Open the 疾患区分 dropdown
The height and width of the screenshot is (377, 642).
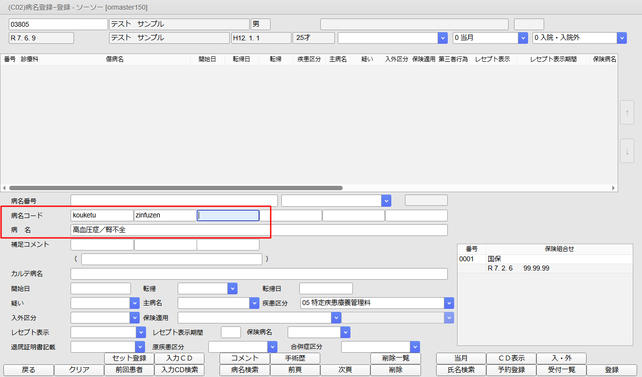(447, 303)
